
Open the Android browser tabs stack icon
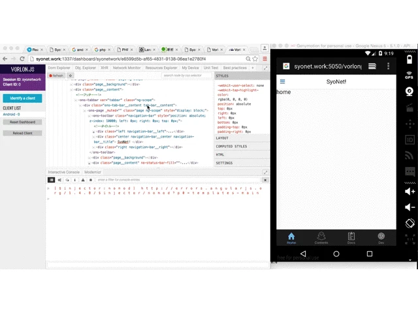(372, 66)
